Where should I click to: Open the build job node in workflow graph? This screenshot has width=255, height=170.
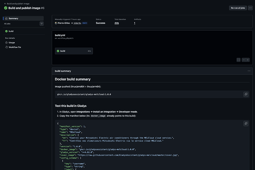pos(74,51)
